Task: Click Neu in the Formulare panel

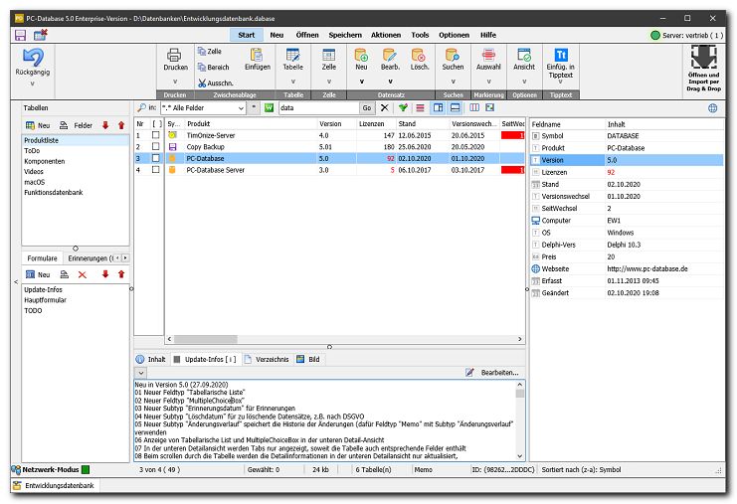Action: coord(38,274)
